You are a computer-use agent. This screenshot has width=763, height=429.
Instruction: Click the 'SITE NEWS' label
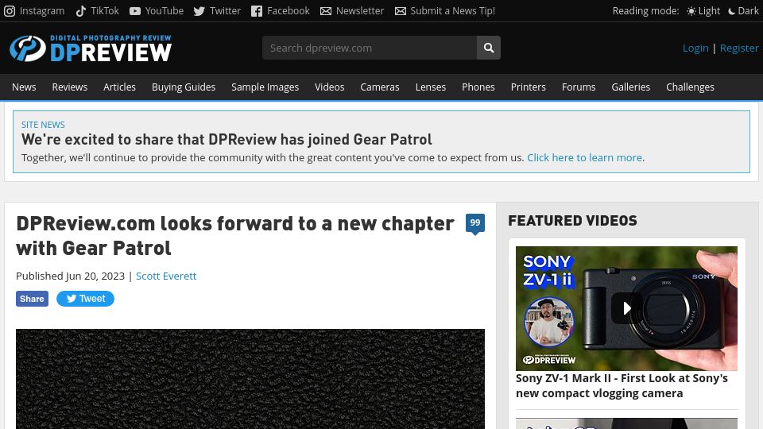coord(43,125)
